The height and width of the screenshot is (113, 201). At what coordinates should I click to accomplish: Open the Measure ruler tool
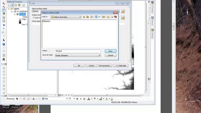tap(4, 55)
